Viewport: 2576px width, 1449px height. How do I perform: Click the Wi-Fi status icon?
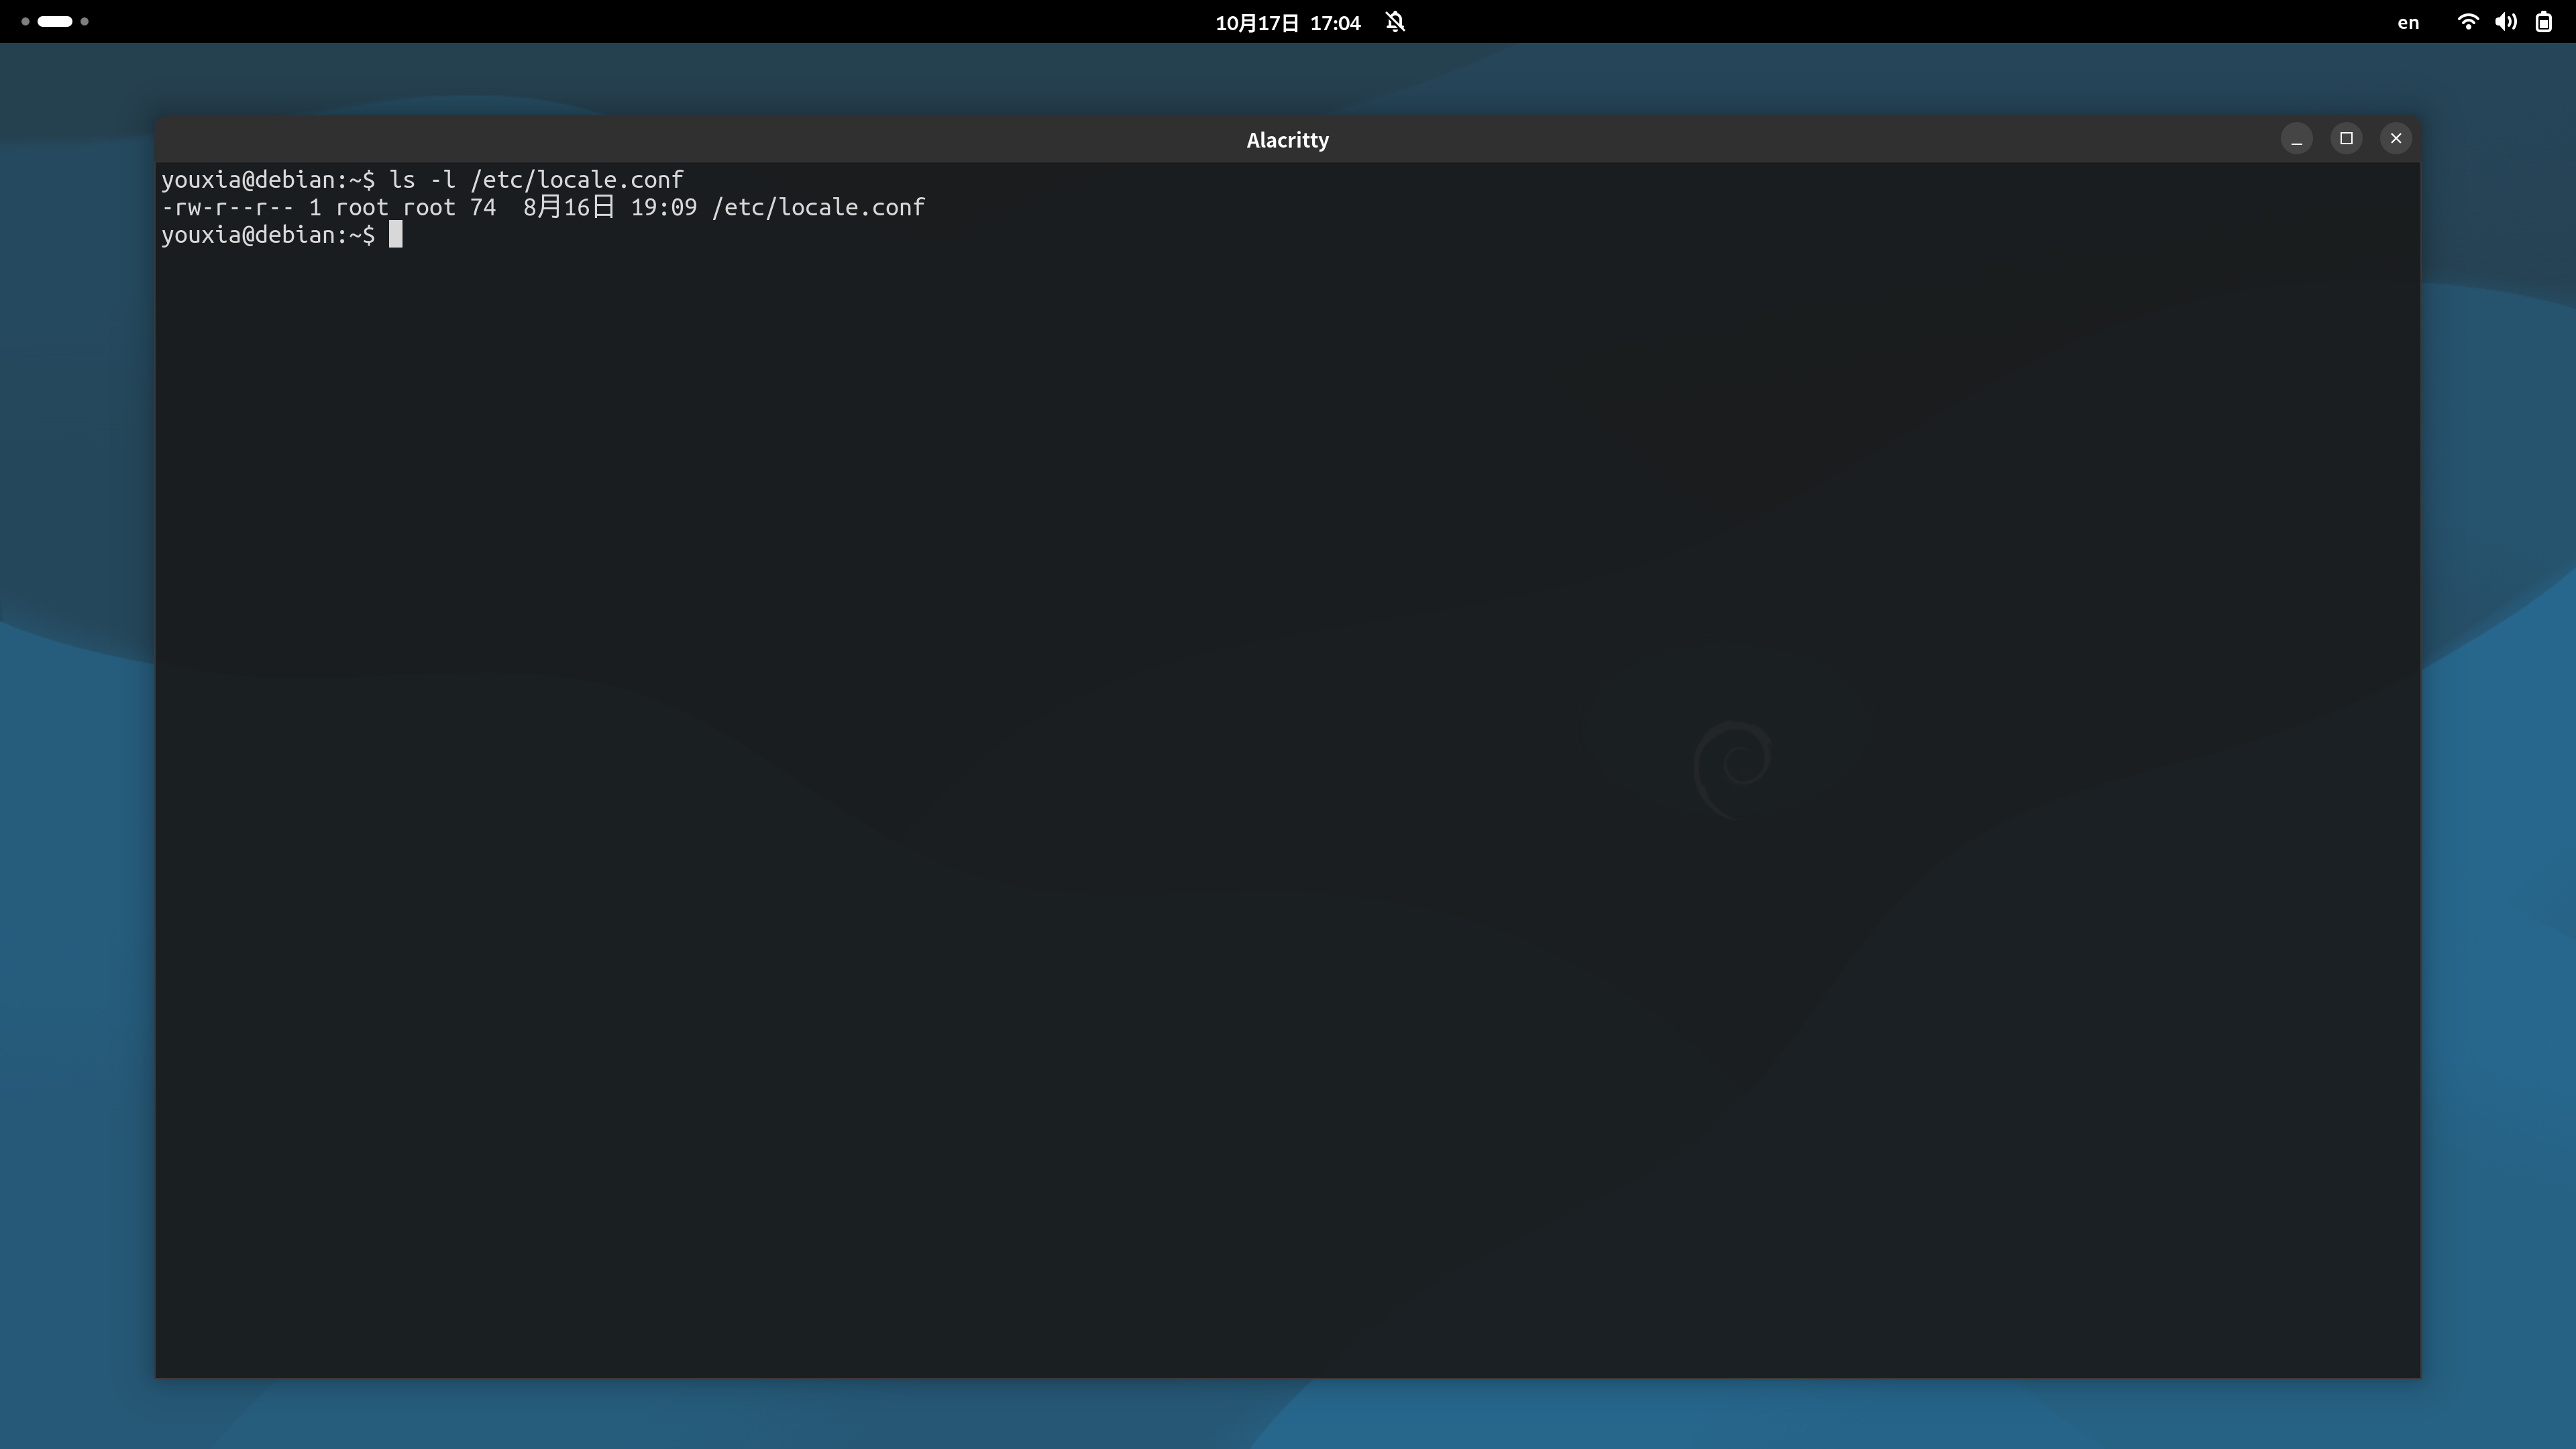pos(2468,21)
